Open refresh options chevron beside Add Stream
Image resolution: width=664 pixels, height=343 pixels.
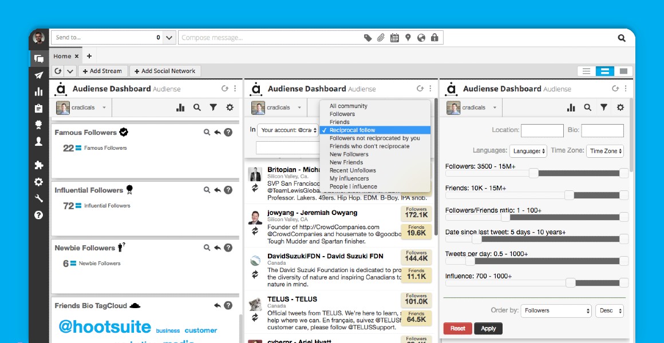click(70, 71)
